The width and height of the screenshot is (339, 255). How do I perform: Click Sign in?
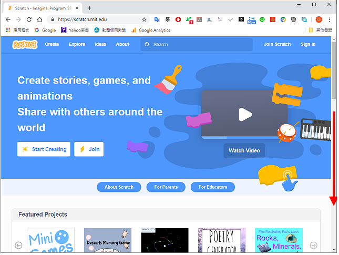coord(308,44)
